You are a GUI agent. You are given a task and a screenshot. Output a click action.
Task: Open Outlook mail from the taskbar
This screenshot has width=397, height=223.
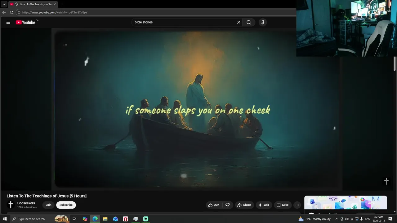coord(115,219)
